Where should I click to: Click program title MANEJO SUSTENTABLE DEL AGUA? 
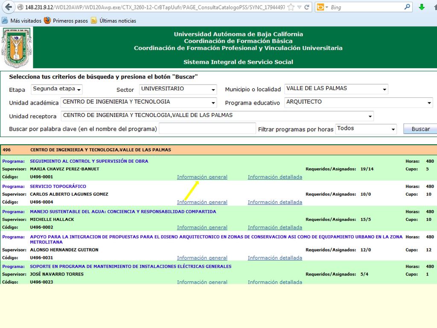[x=123, y=211]
